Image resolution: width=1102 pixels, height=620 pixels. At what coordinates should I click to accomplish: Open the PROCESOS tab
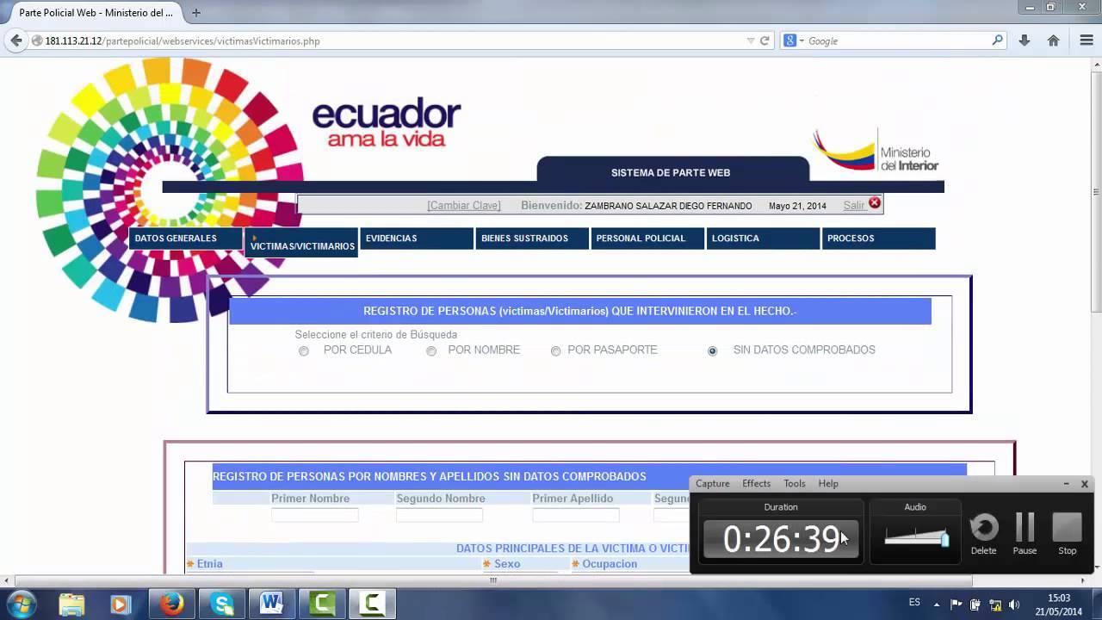tap(878, 239)
